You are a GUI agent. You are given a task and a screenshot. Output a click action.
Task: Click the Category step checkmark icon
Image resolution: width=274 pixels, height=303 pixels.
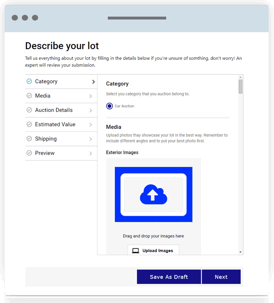click(29, 81)
